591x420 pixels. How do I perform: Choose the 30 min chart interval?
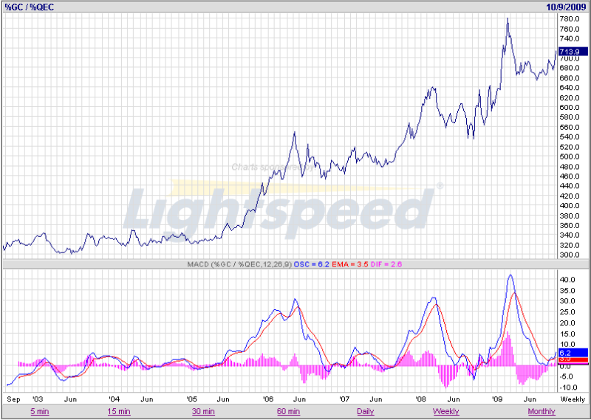click(203, 411)
